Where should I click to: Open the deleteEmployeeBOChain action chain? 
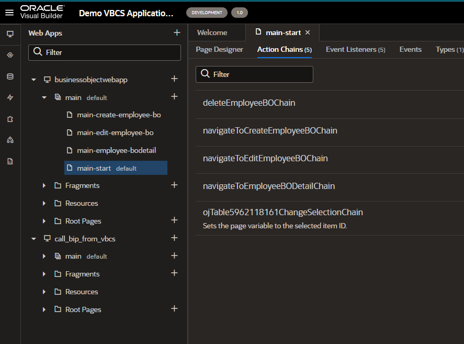[x=249, y=103]
